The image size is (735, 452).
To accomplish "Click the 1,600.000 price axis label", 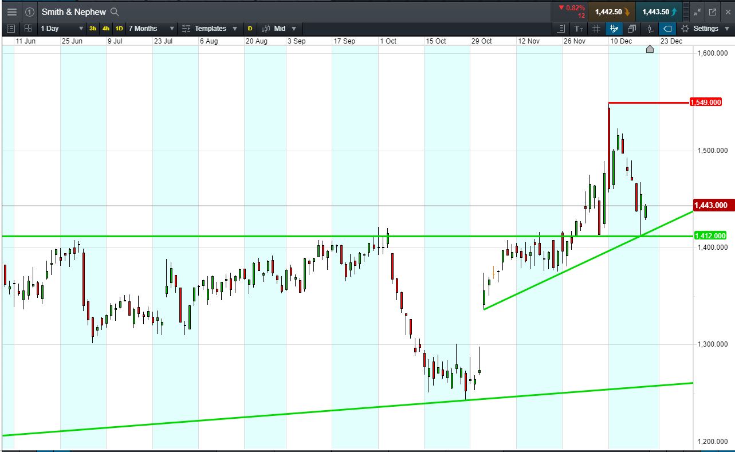I will point(712,54).
